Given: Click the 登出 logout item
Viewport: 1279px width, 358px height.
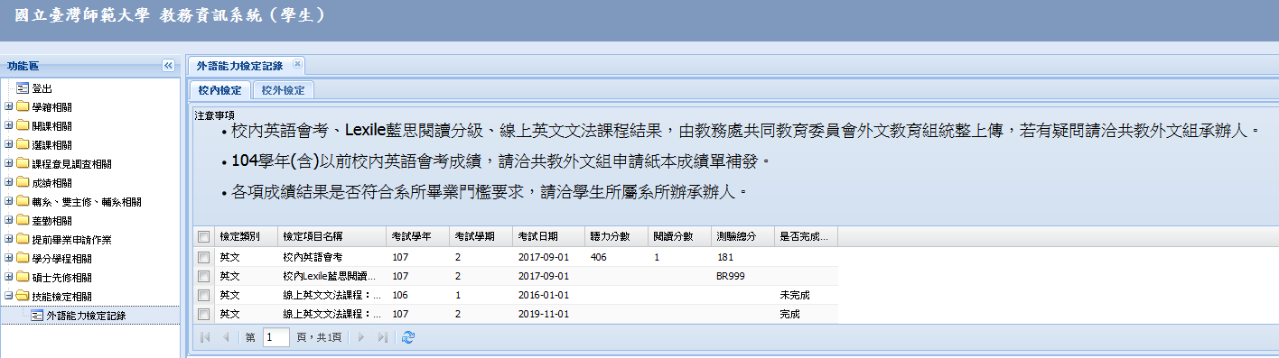Looking at the screenshot, I should [42, 88].
